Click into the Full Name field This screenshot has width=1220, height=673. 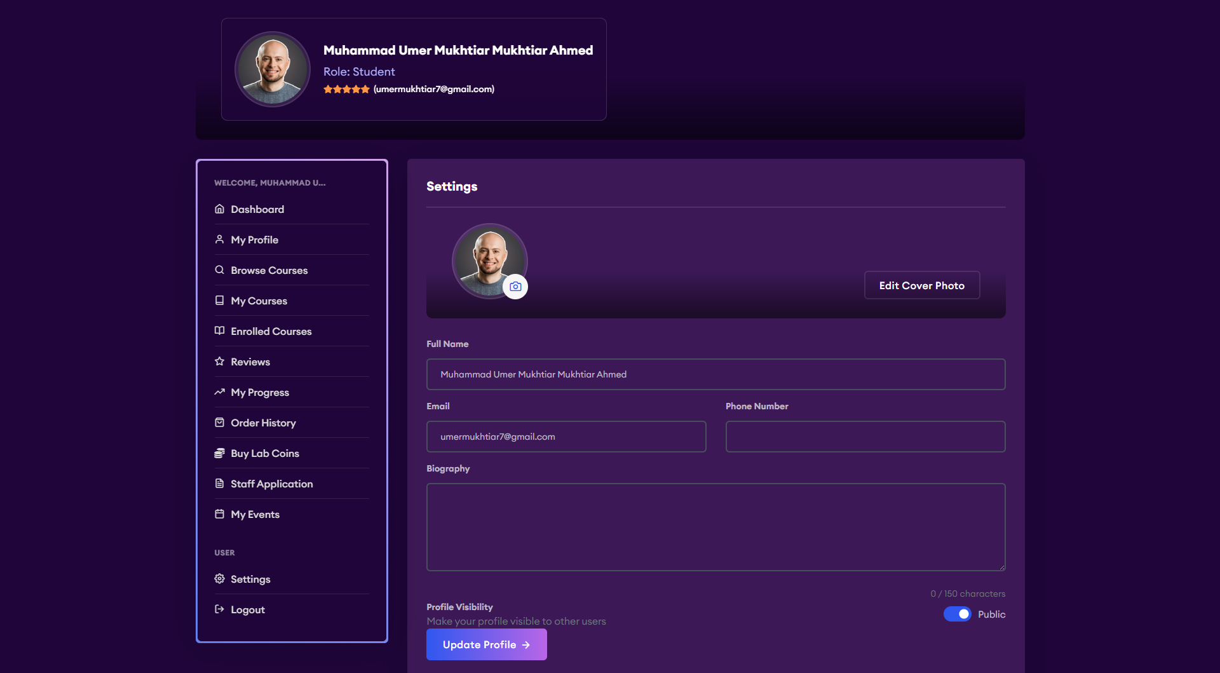(x=716, y=374)
